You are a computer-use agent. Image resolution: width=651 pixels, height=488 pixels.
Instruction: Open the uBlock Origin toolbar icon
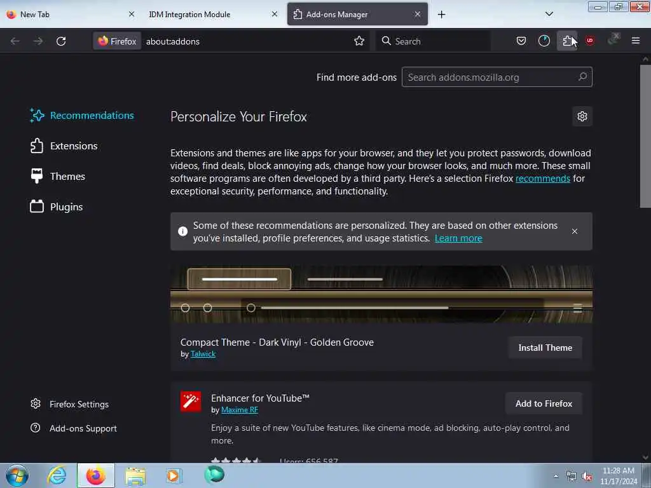point(589,41)
